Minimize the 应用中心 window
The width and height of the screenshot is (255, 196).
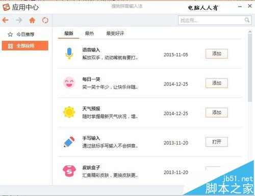(240, 7)
